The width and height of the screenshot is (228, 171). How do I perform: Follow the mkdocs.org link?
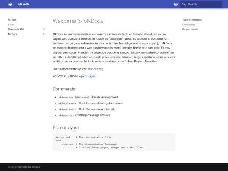[x=95, y=69]
